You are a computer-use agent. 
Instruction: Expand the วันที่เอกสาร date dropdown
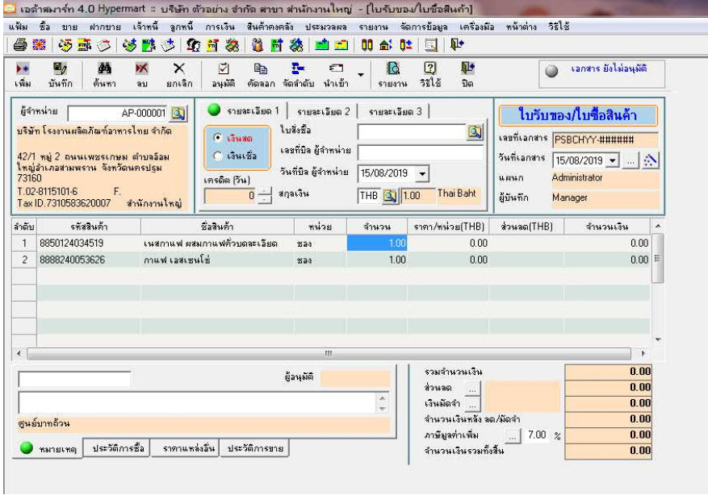click(x=612, y=160)
